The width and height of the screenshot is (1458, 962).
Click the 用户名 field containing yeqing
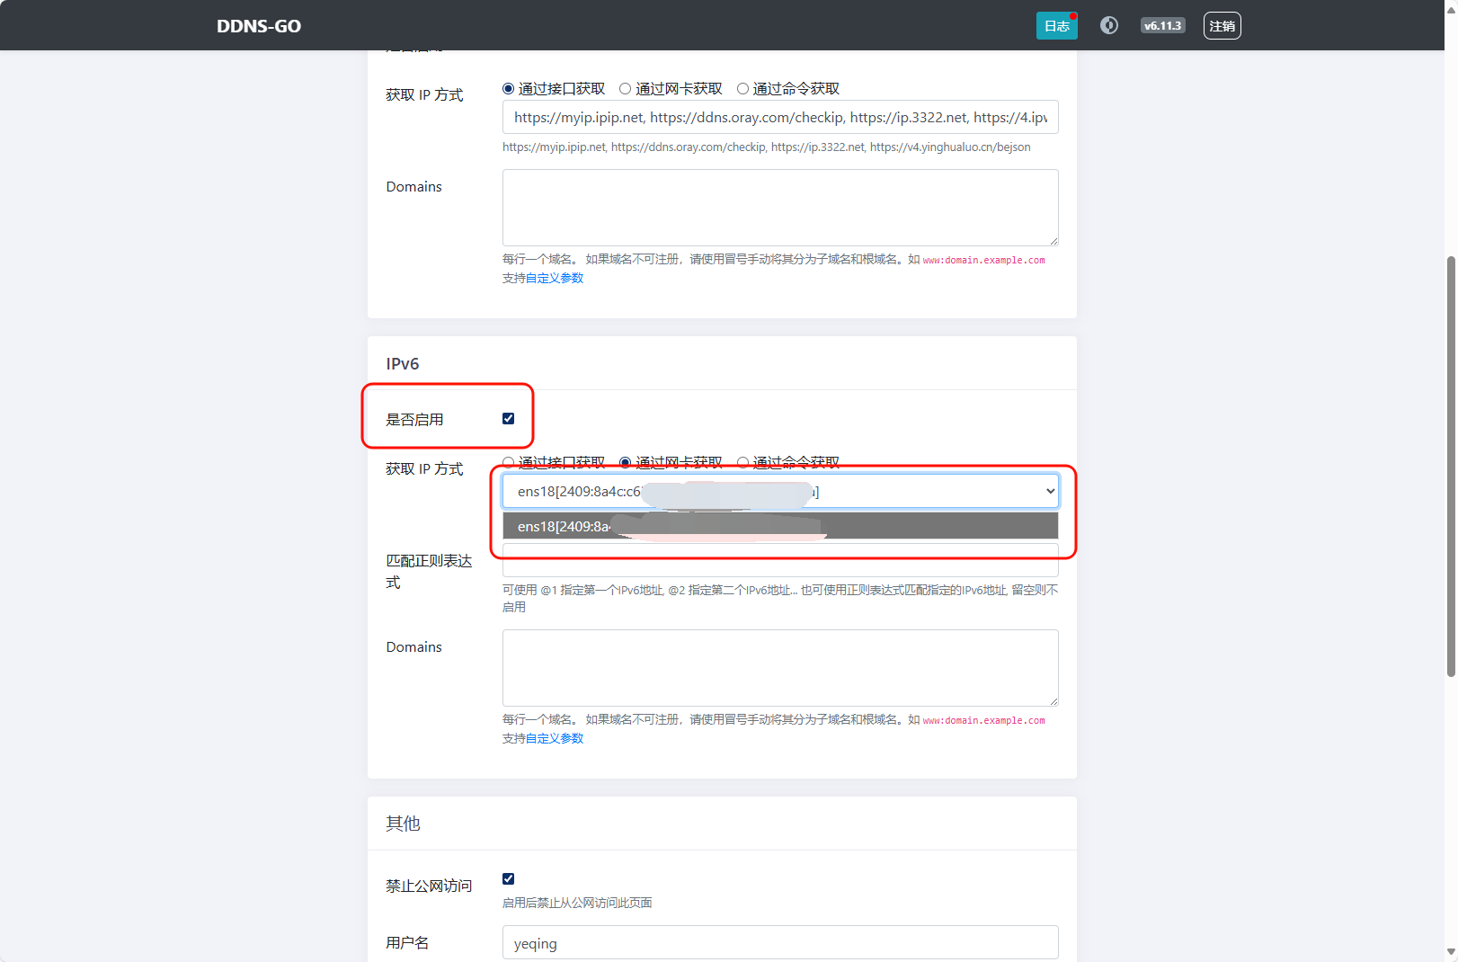click(779, 943)
